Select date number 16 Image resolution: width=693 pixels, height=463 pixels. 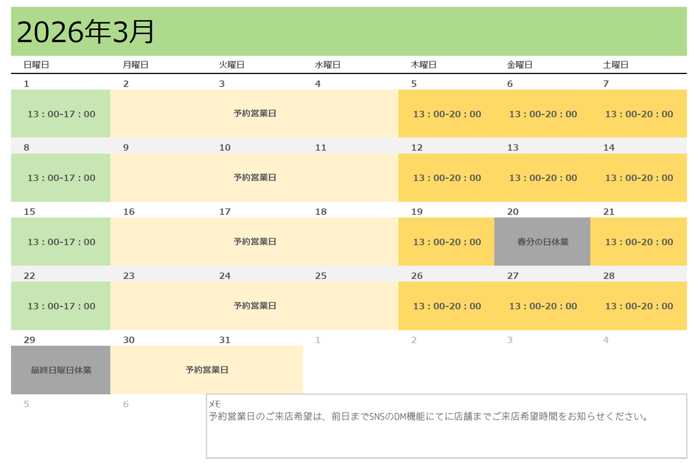(x=129, y=212)
